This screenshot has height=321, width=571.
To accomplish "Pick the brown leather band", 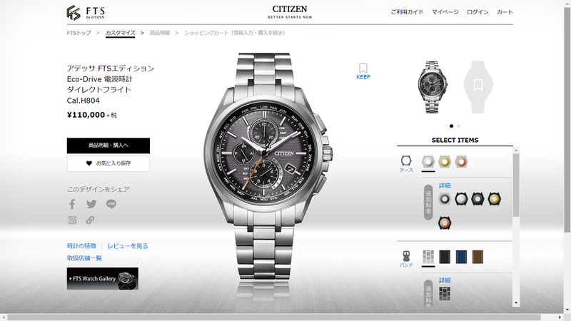I will [477, 257].
